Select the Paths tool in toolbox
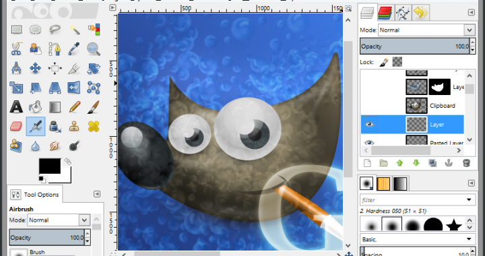Image resolution: width=485 pixels, height=256 pixels. 55,49
